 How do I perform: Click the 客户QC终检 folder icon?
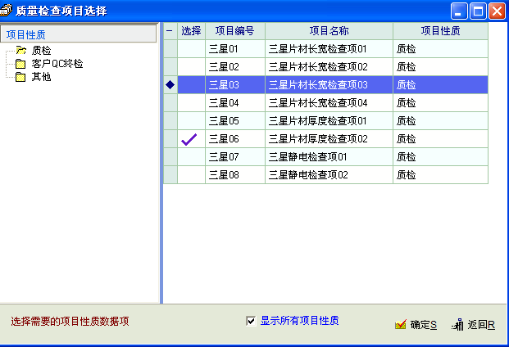[x=20, y=64]
